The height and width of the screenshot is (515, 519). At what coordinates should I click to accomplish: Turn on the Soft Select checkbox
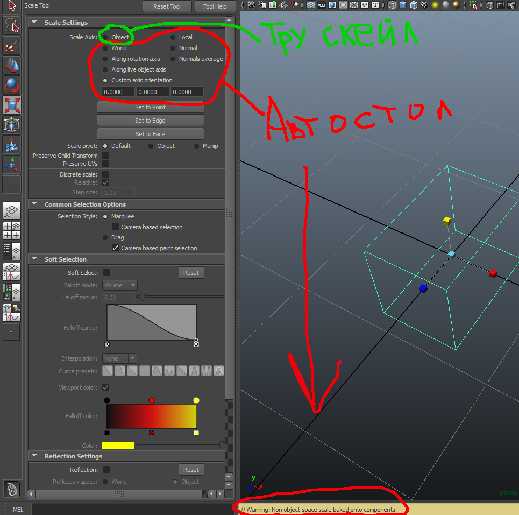(106, 273)
